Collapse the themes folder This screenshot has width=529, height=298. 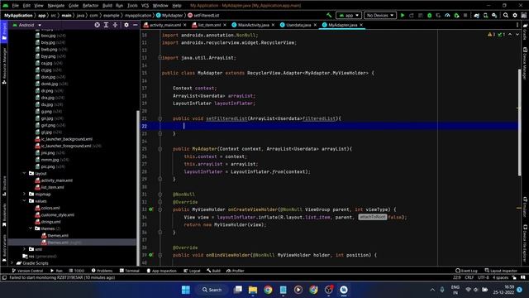click(x=31, y=228)
